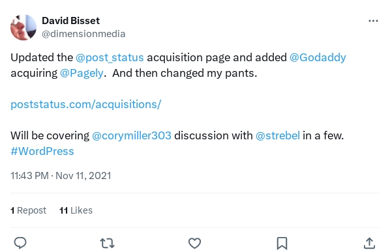Open the @Pagely mention link

(x=82, y=73)
